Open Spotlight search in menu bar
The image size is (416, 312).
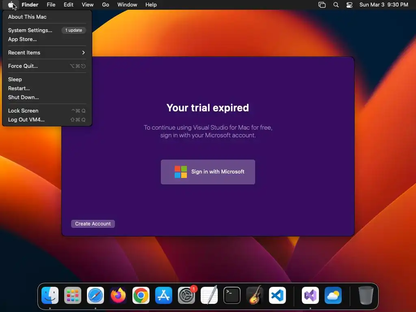click(x=336, y=5)
